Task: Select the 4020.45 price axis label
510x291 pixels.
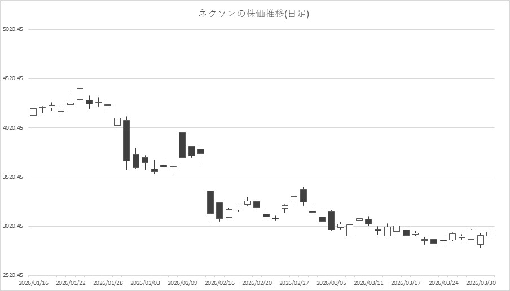Action: point(12,128)
